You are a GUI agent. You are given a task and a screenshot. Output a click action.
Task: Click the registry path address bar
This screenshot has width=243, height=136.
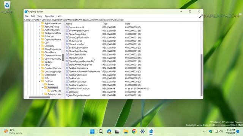click(113, 20)
